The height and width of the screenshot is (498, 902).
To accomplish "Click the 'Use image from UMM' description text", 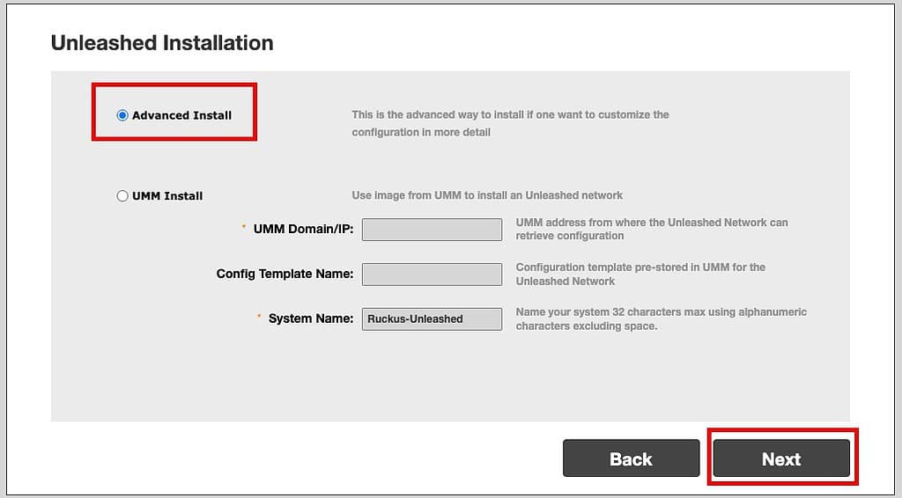I will click(487, 195).
